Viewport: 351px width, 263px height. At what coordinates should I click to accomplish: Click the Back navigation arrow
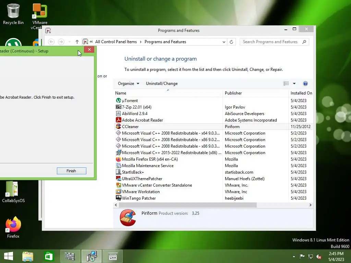51,42
